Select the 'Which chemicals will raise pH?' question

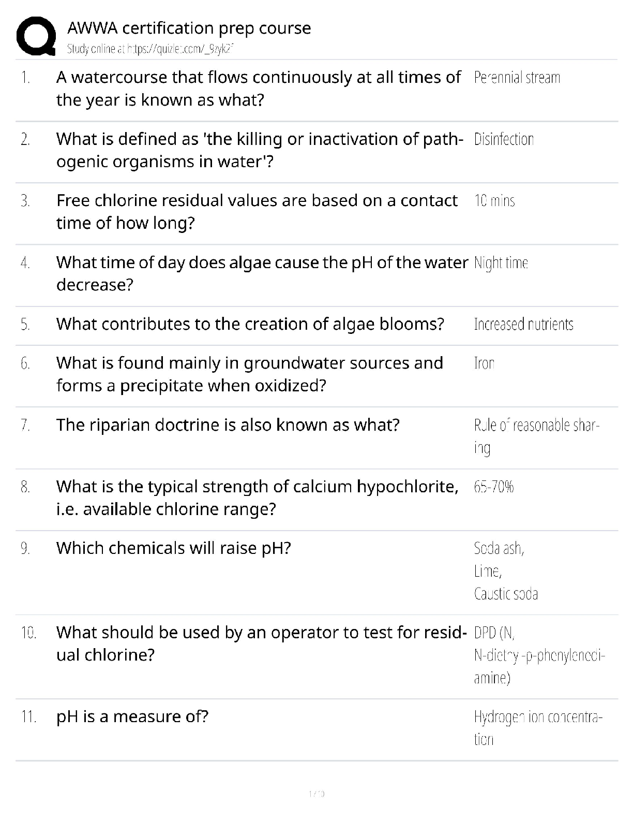tap(173, 548)
